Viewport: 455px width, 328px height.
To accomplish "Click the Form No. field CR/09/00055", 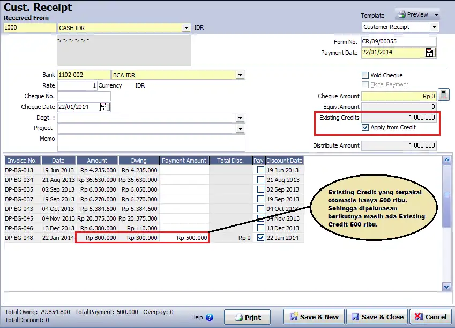I will (x=399, y=41).
